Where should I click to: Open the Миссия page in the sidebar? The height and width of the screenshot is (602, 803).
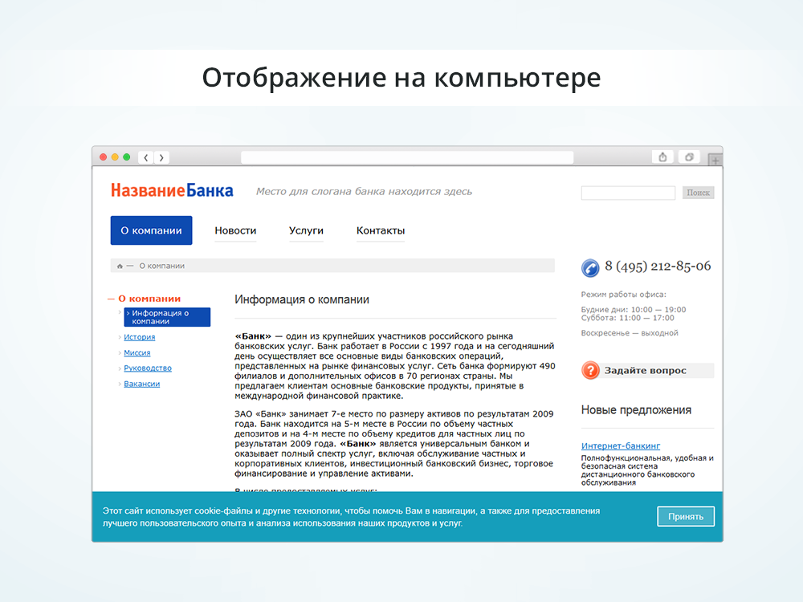pos(137,352)
